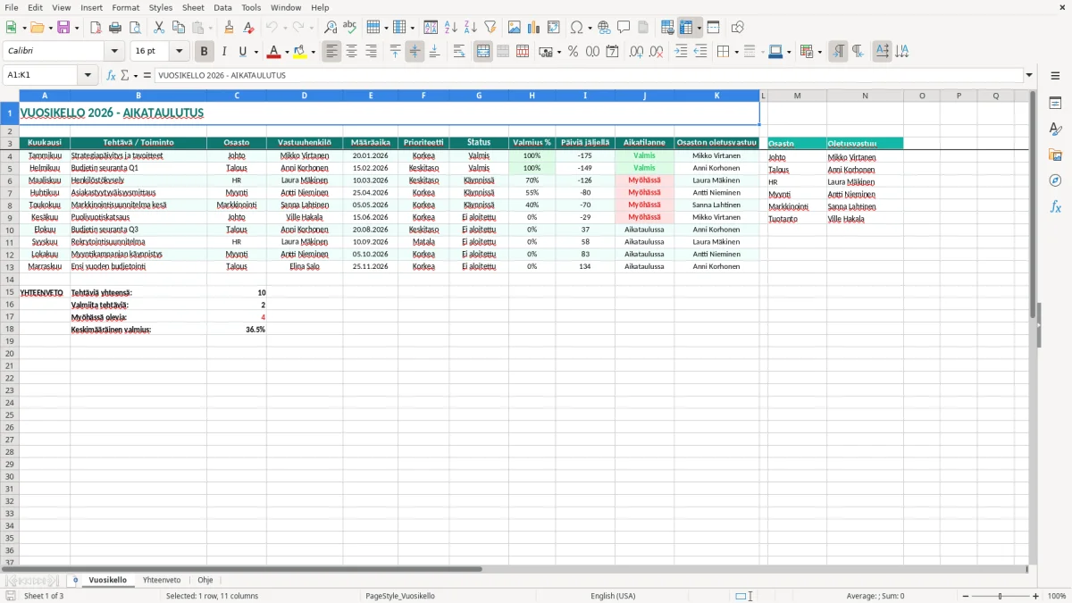Click the Clear Direct Formatting icon

click(249, 28)
